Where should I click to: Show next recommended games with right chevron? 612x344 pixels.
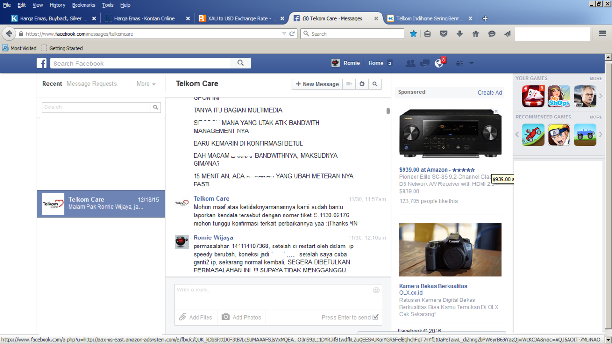(x=601, y=135)
